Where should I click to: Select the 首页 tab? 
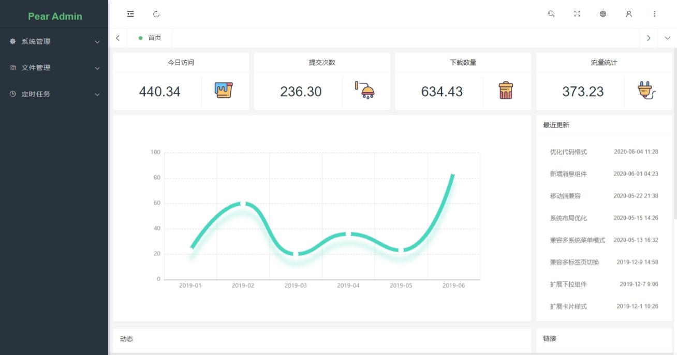(x=150, y=38)
